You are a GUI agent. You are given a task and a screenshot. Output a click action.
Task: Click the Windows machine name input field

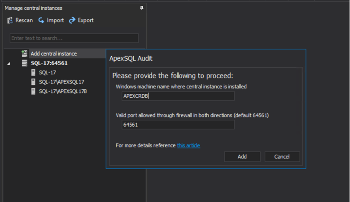tap(178, 96)
